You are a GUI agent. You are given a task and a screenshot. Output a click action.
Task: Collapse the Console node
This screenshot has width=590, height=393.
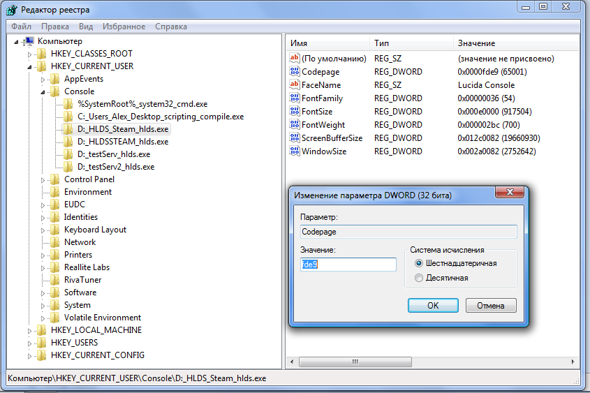(43, 93)
